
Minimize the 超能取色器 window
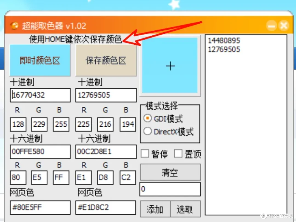point(271,26)
